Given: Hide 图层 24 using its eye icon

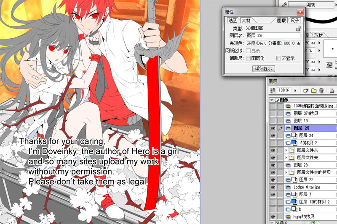Looking at the screenshot, I should [x=272, y=135].
